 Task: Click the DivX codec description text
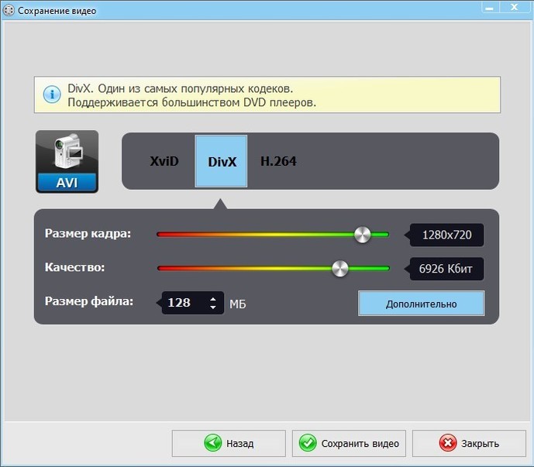[x=191, y=95]
